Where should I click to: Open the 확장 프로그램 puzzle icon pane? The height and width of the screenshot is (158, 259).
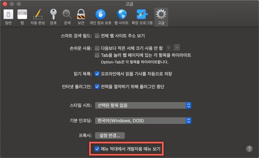(x=142, y=17)
